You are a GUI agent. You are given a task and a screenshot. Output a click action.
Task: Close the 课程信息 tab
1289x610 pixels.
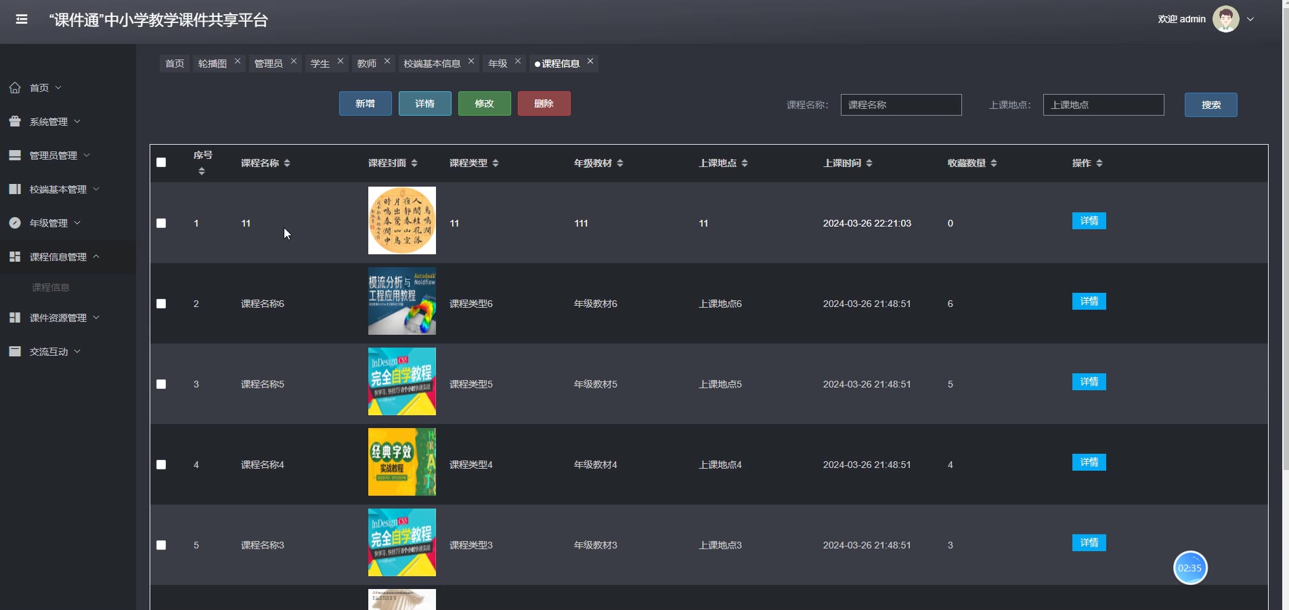click(x=590, y=61)
